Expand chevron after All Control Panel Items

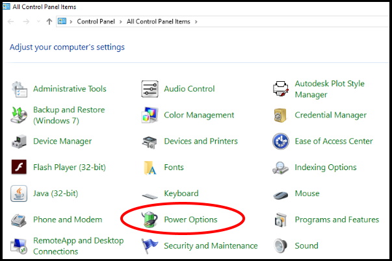196,21
